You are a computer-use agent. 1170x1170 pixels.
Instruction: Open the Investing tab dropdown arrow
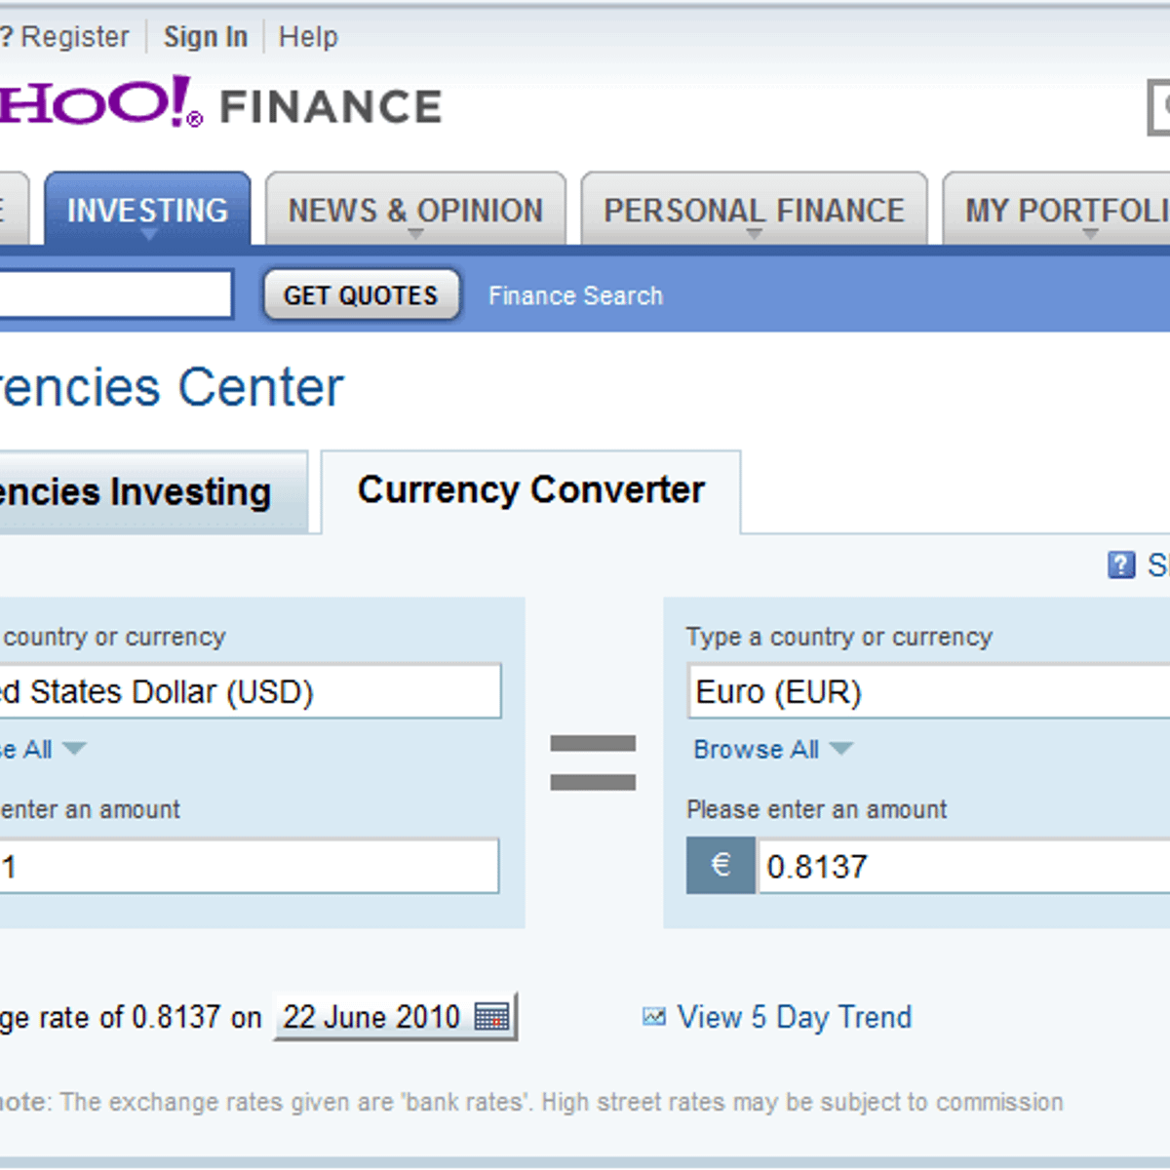(148, 234)
